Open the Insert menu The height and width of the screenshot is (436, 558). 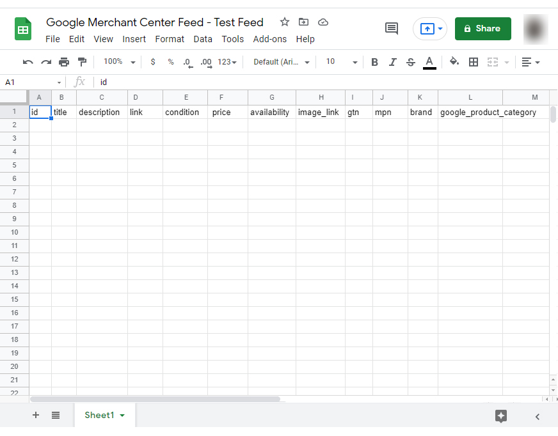coord(134,39)
